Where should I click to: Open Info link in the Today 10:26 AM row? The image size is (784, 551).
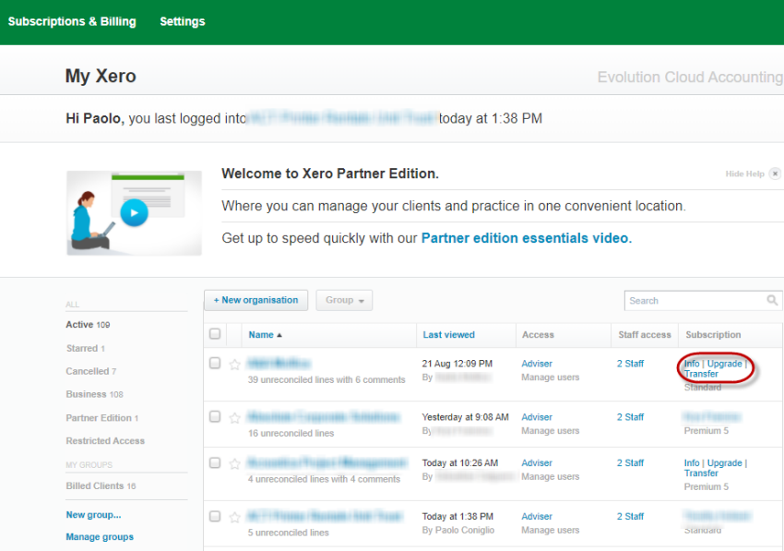tap(692, 463)
